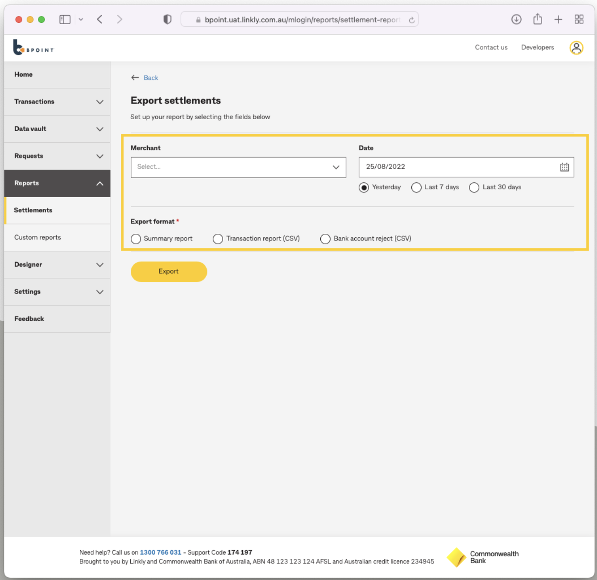Click the share icon in browser toolbar
The width and height of the screenshot is (597, 580).
click(x=537, y=19)
